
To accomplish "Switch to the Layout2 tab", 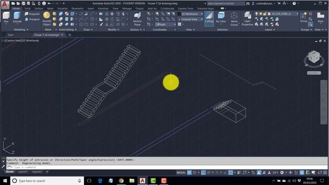I will (36, 172).
